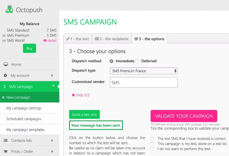
Task: Switch to '2 - the recipients' tab
Action: [112, 39]
